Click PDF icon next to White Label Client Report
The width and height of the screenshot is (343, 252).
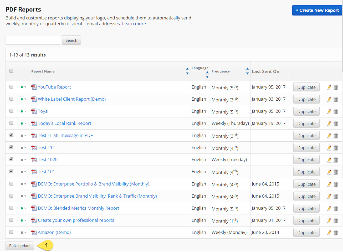pyautogui.click(x=34, y=99)
